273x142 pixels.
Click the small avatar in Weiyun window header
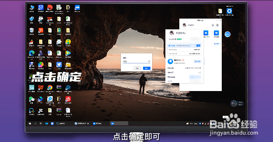tap(184, 25)
